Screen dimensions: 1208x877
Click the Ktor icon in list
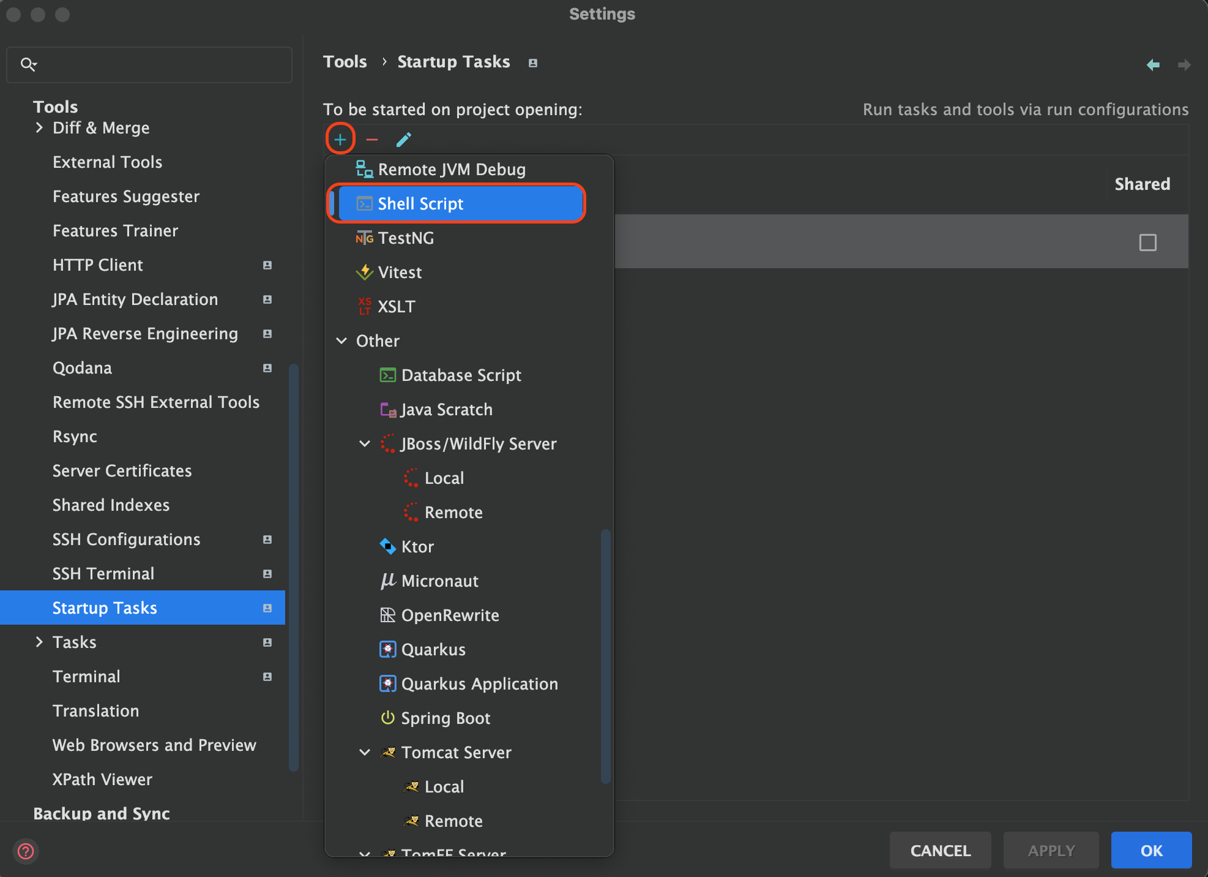(x=387, y=546)
